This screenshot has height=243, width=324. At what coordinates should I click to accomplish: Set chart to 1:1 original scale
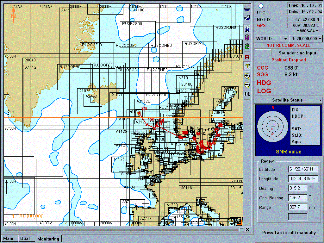[247, 94]
